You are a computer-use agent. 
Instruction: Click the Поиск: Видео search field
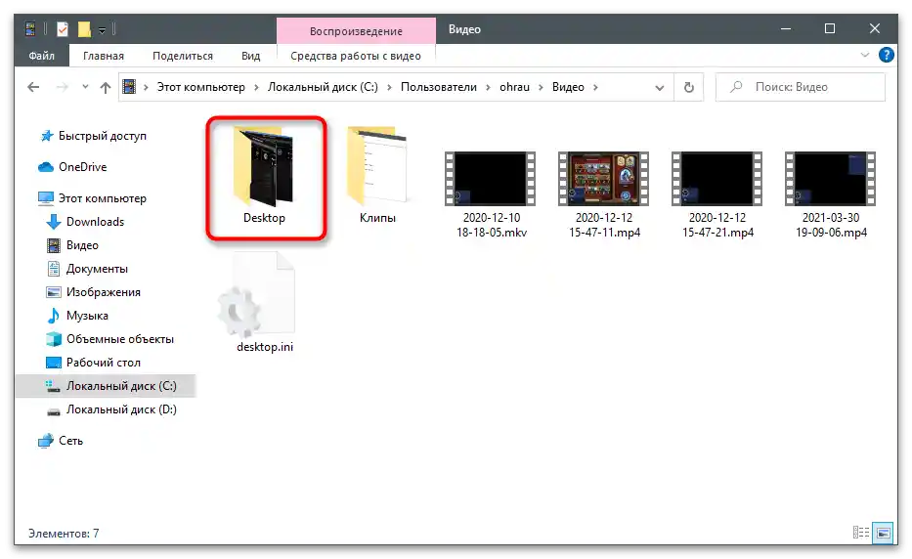(801, 87)
